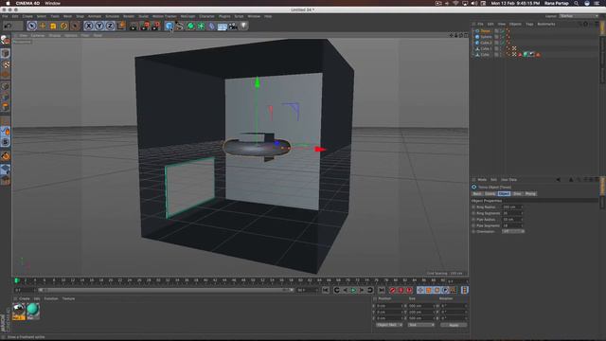
Task: Select the Rotate tool
Action: click(63, 26)
